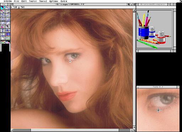Open the File menu
Viewport: 182px width, 132px height.
coord(16,1)
